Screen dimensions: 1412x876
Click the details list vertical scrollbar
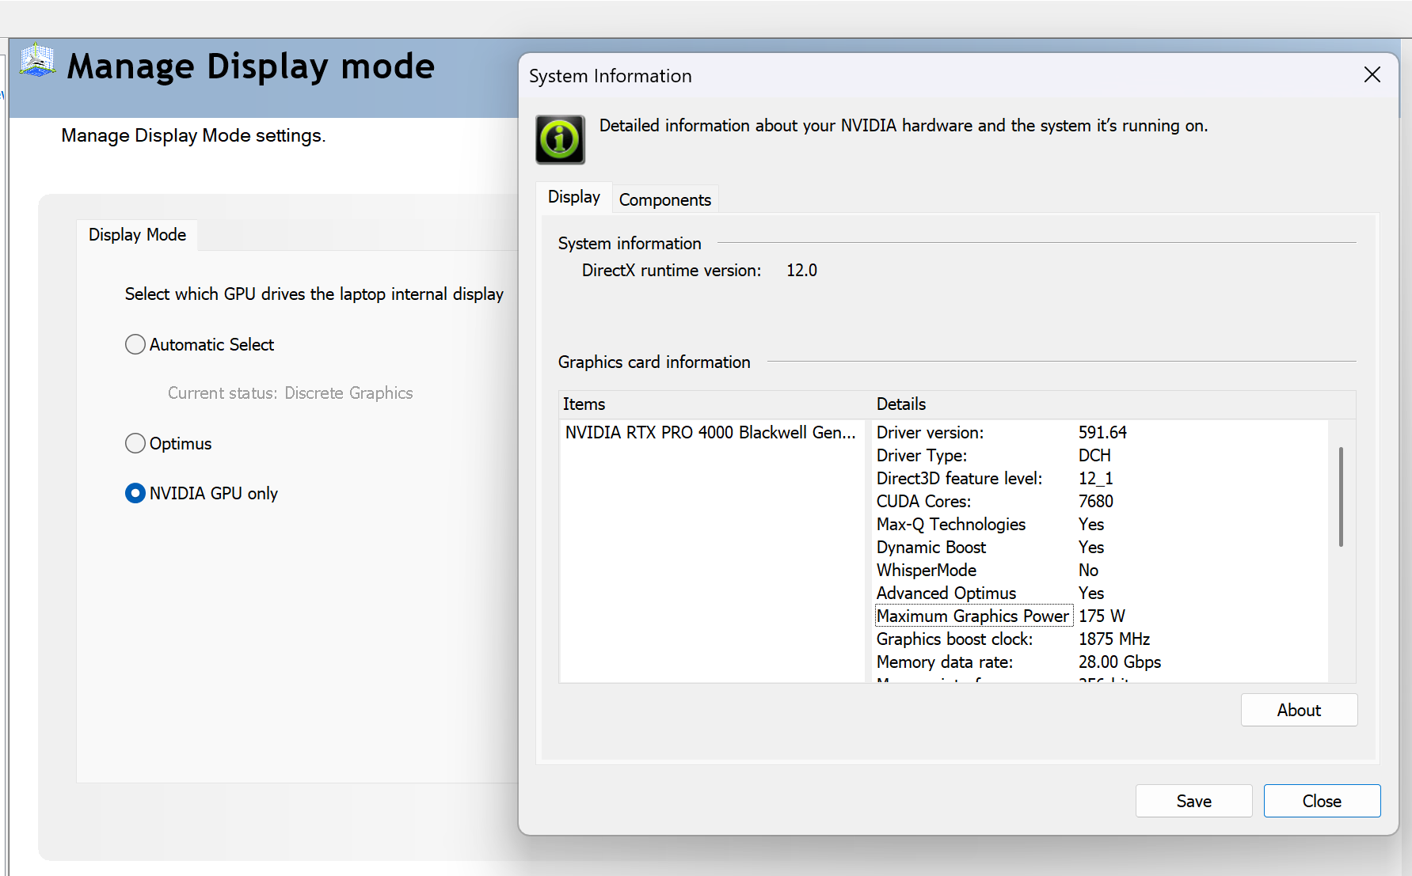1340,497
